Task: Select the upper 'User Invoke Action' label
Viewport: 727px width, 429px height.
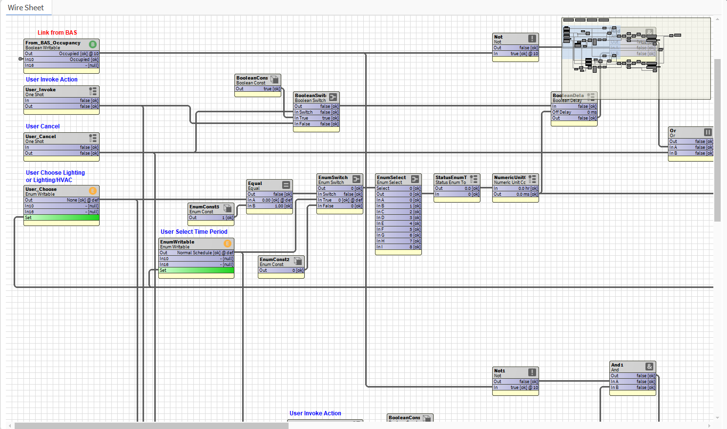Action: click(x=52, y=80)
